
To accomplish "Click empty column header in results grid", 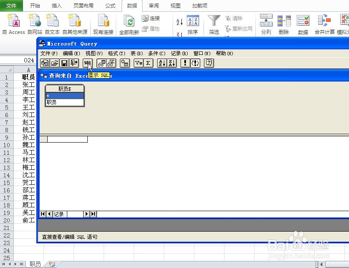I will 67,139.
